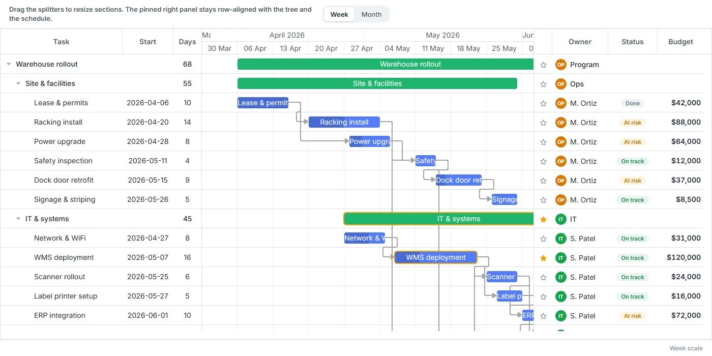The width and height of the screenshot is (712, 356).
Task: Star the Signage & striping row
Action: (x=543, y=200)
